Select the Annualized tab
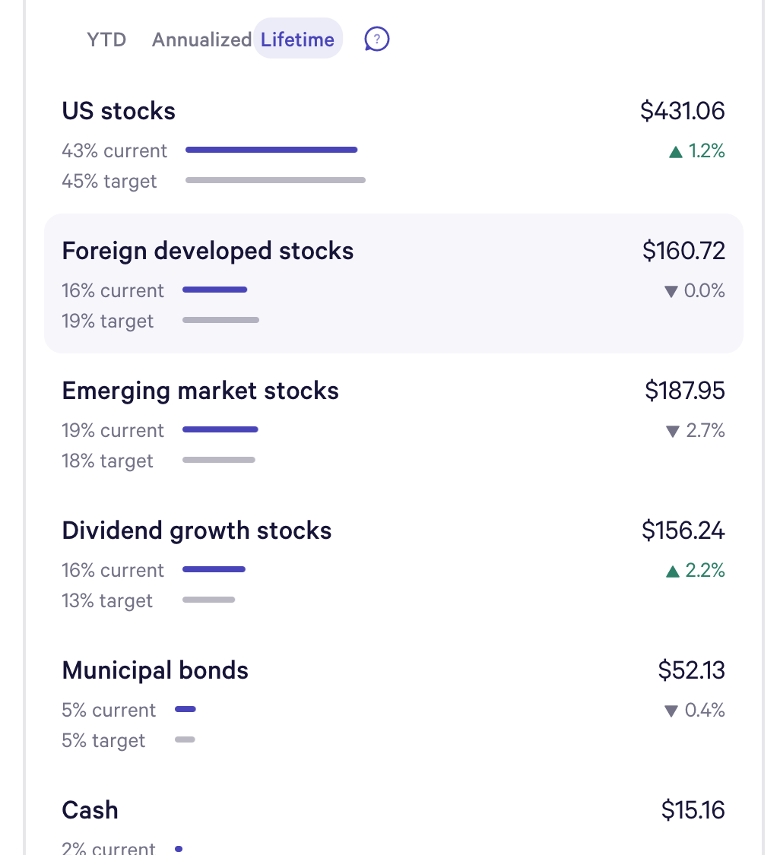This screenshot has height=855, width=780. click(x=201, y=40)
